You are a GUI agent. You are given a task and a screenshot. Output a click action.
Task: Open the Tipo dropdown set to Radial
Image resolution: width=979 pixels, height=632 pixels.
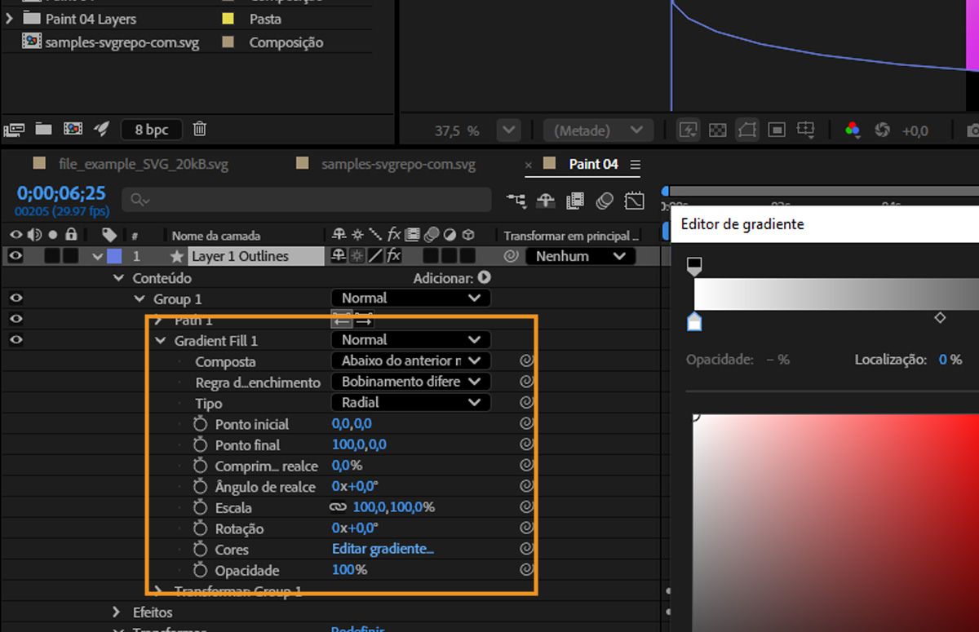(410, 402)
